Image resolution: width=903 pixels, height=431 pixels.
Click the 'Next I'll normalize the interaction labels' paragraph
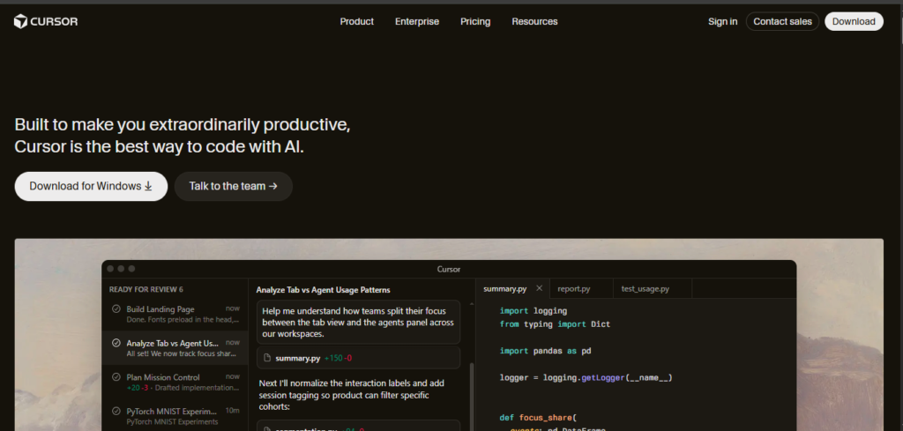click(x=352, y=396)
